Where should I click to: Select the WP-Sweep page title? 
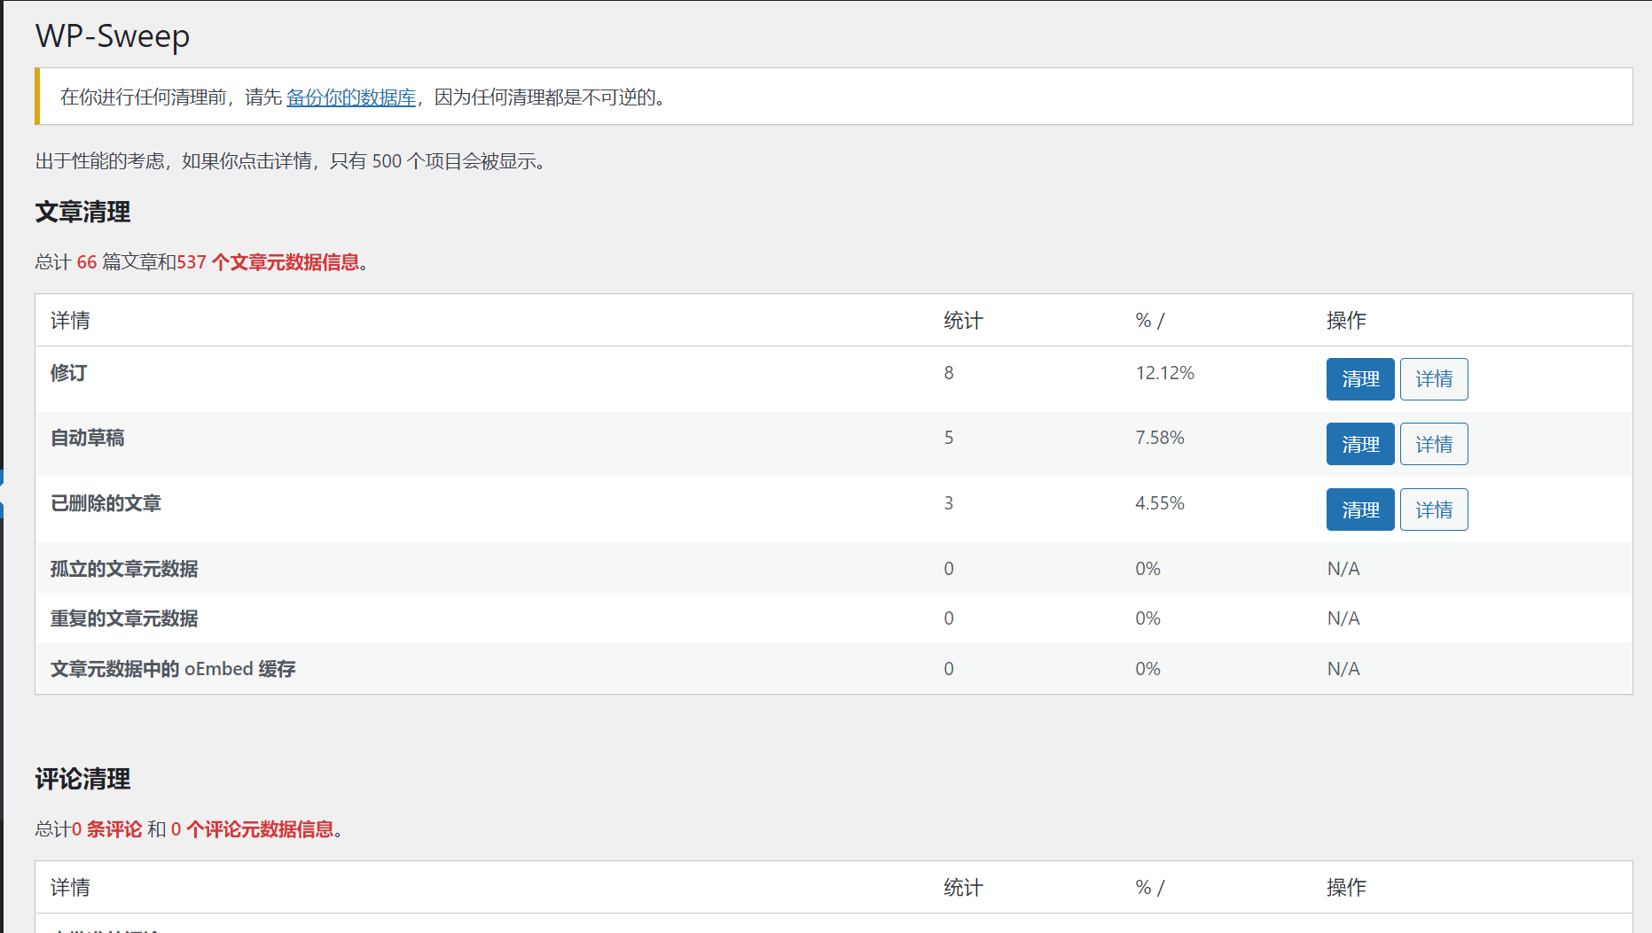(x=113, y=35)
